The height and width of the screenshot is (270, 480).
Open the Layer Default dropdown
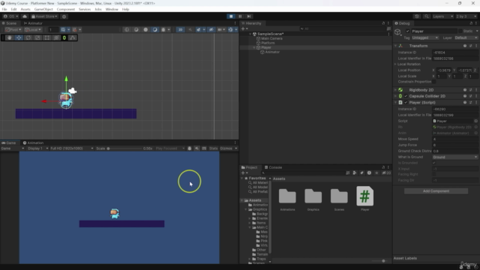point(466,37)
